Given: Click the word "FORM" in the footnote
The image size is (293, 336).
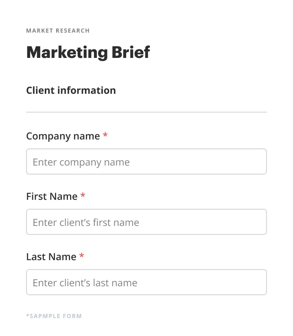Looking at the screenshot, I should (73, 316).
